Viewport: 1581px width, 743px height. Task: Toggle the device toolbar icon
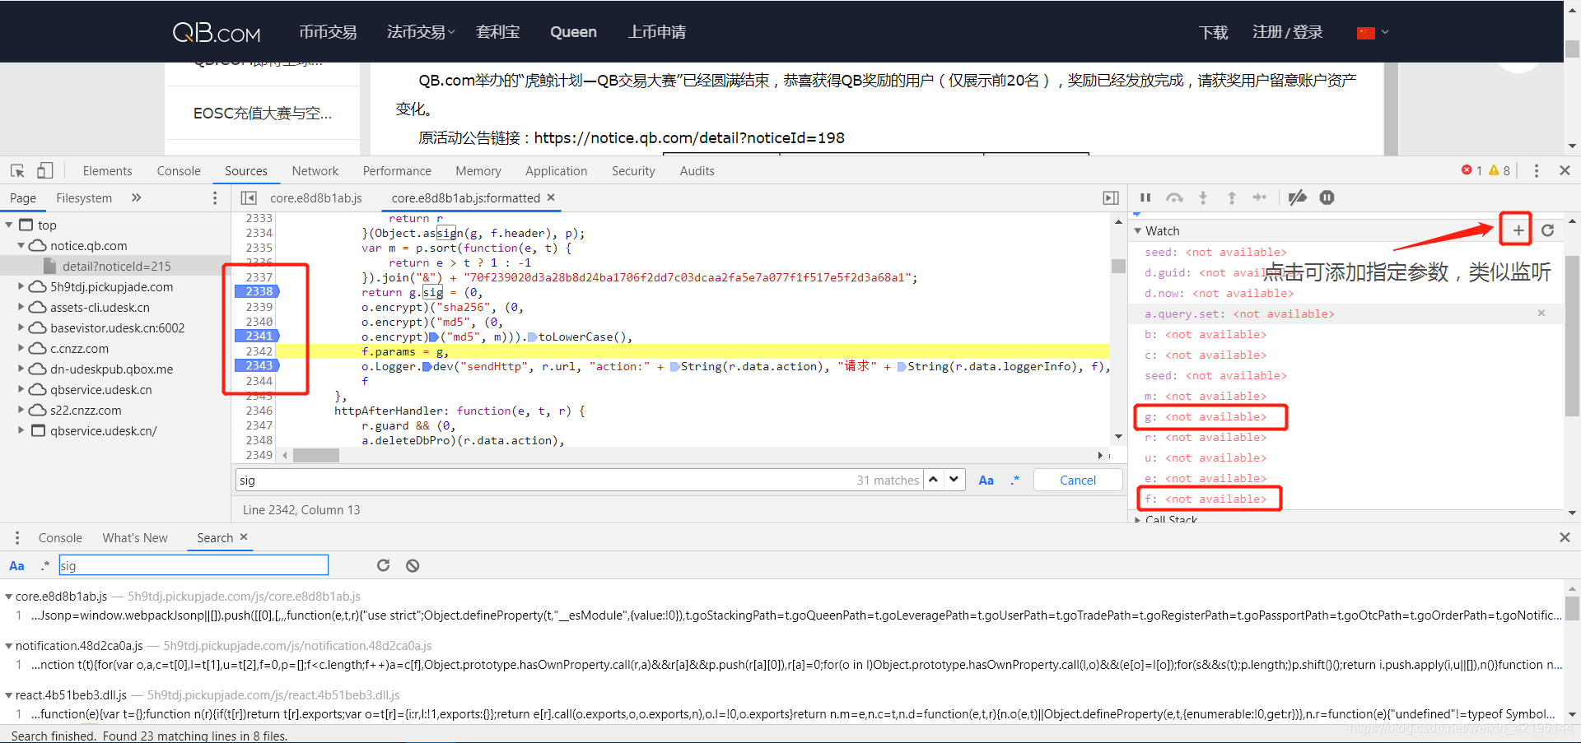coord(45,170)
